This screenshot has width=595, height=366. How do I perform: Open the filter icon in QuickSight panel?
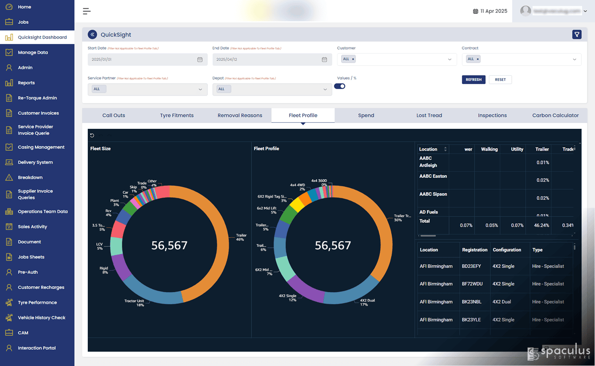click(577, 34)
